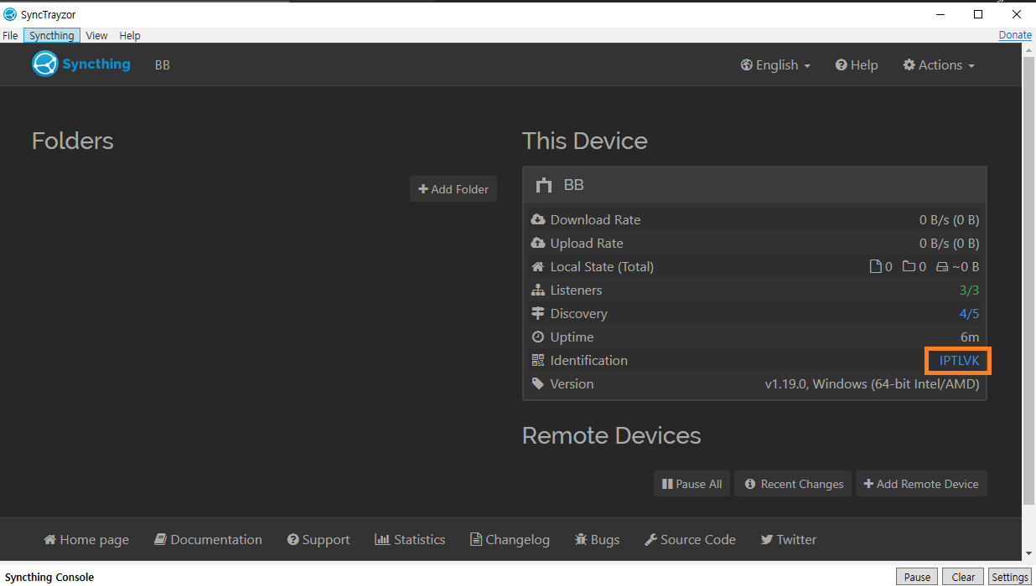
Task: Click the console Settings button
Action: [1010, 577]
